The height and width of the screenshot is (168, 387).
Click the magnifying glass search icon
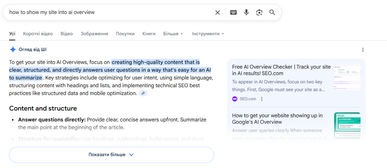pos(272,12)
